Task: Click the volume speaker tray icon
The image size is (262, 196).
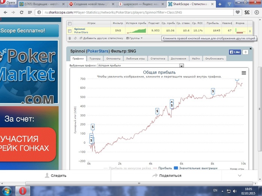Action: pyautogui.click(x=235, y=191)
